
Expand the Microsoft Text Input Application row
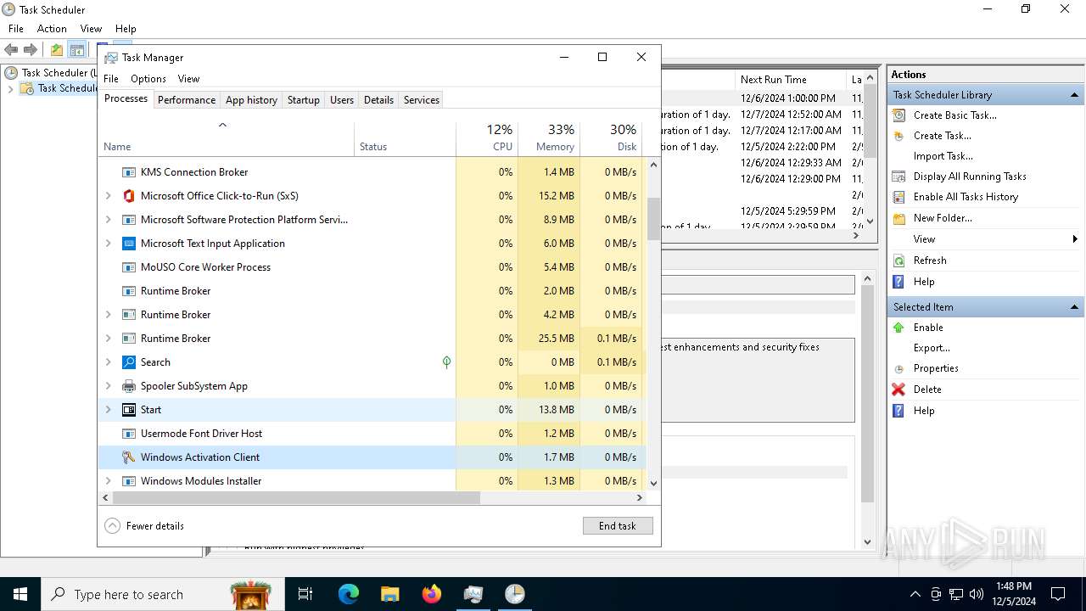click(x=108, y=244)
